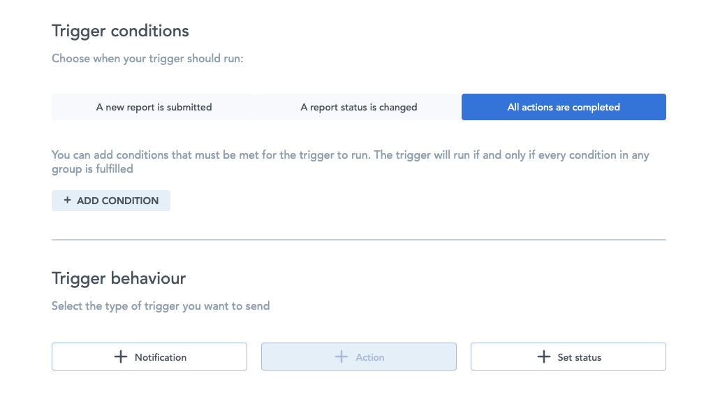720x395 pixels.
Task: Add an Action trigger behaviour
Action: 359,357
